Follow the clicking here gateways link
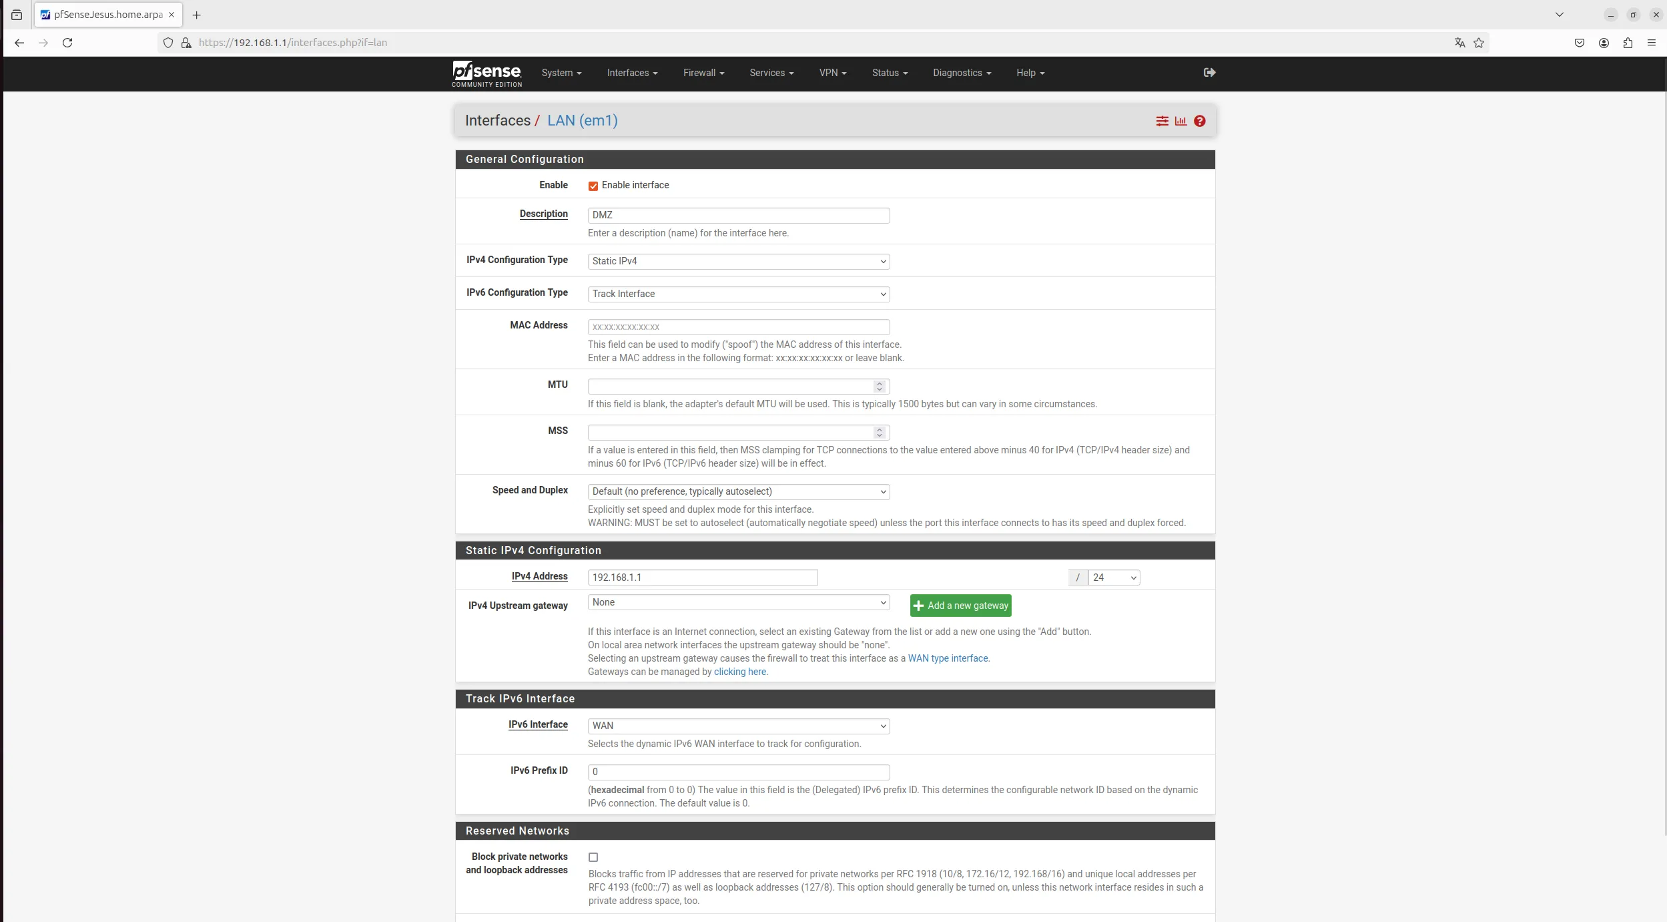The image size is (1667, 922). click(x=740, y=672)
